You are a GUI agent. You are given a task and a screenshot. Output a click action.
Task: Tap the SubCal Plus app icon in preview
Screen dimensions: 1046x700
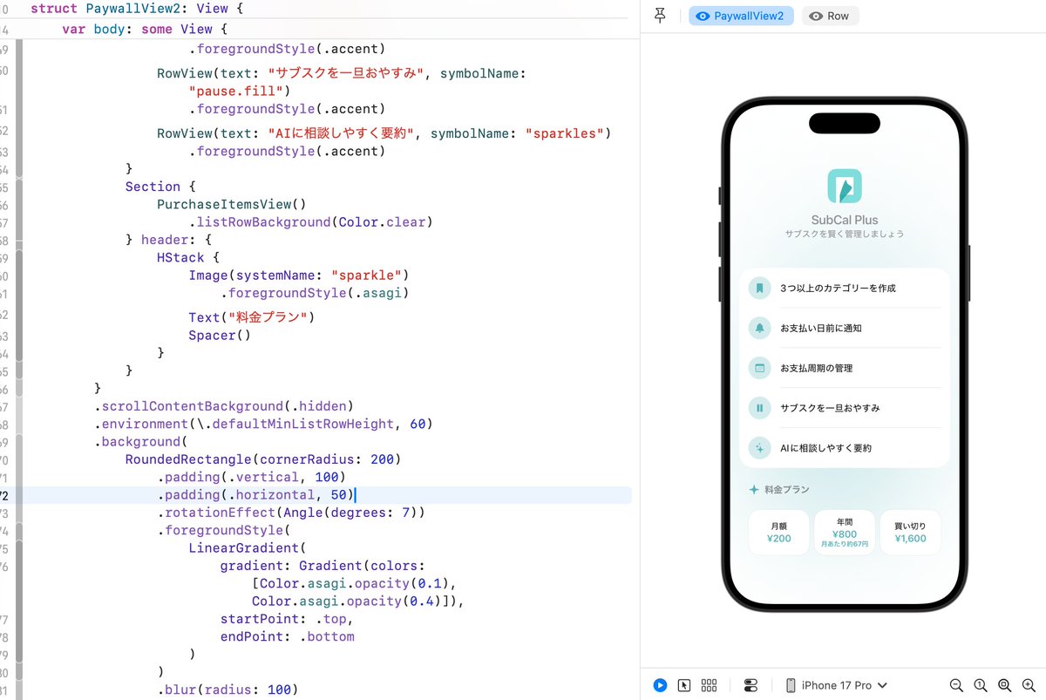click(844, 186)
